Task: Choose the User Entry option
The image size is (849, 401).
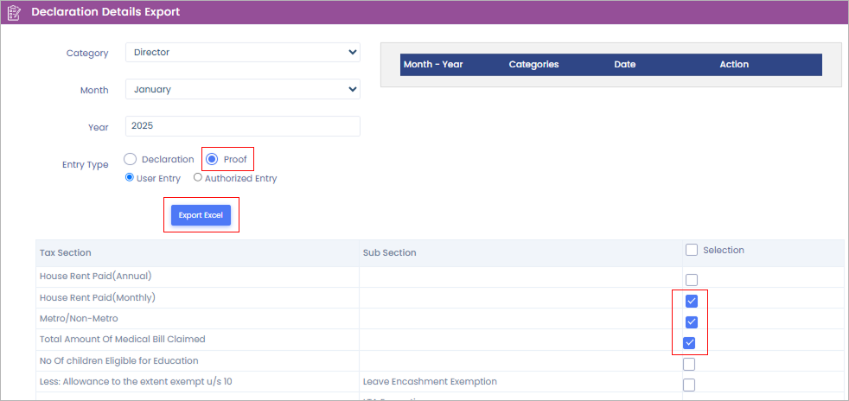Action: [131, 178]
